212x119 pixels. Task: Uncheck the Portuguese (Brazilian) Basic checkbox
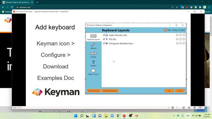pos(104,43)
